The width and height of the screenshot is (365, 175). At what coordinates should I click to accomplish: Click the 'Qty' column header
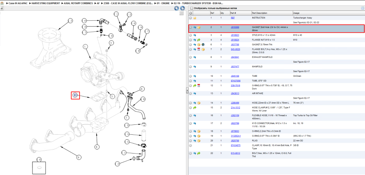point(224,13)
